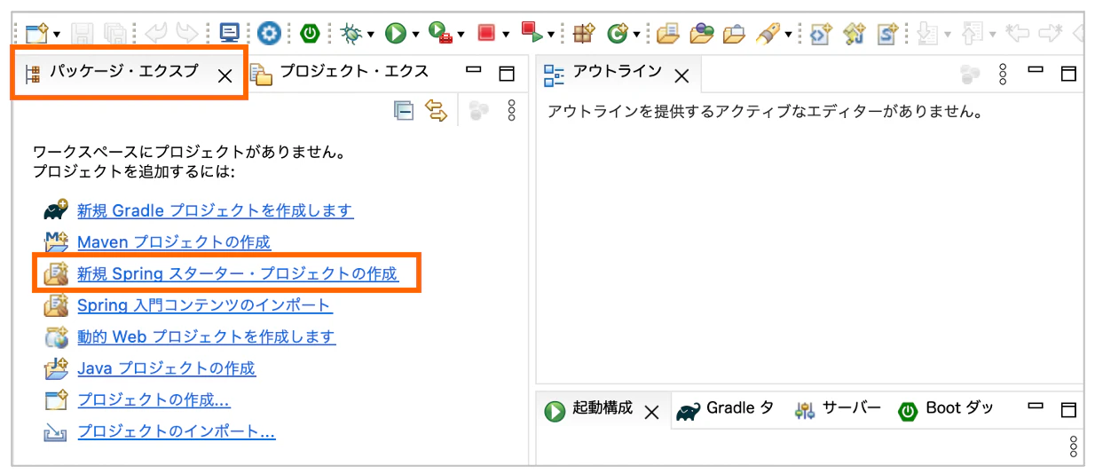Click the red square with green arrow relaunch icon
Screen dimensions: 1095x474
[532, 34]
